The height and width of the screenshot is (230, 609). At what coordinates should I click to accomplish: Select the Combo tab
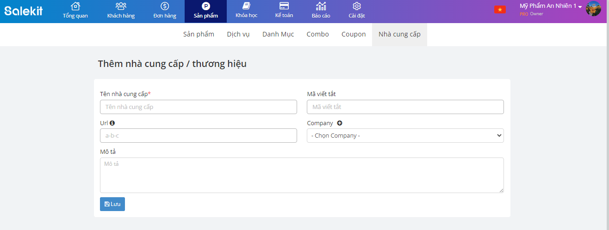click(x=317, y=34)
